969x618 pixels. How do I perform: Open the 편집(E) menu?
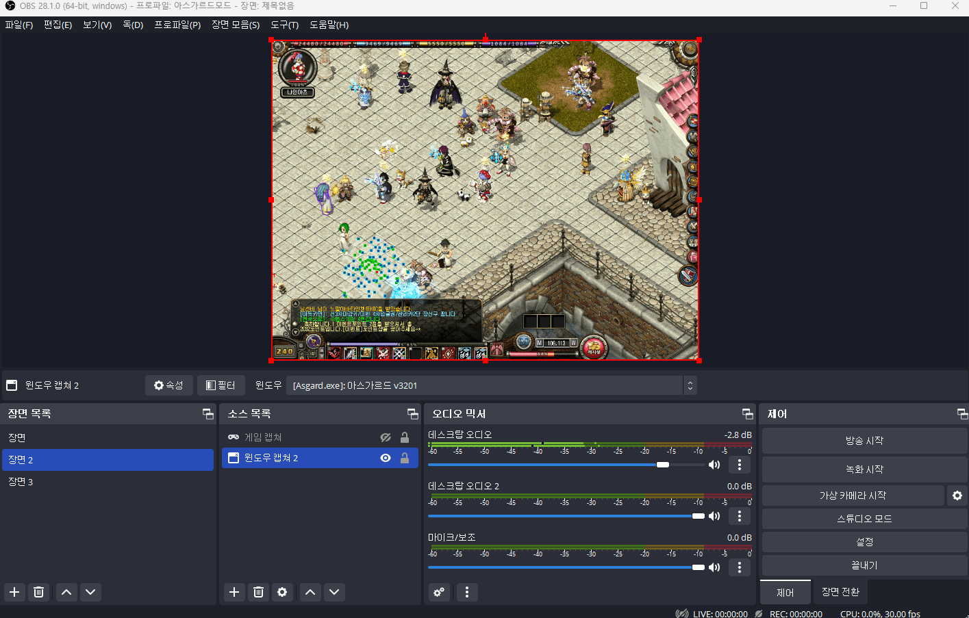coord(58,25)
